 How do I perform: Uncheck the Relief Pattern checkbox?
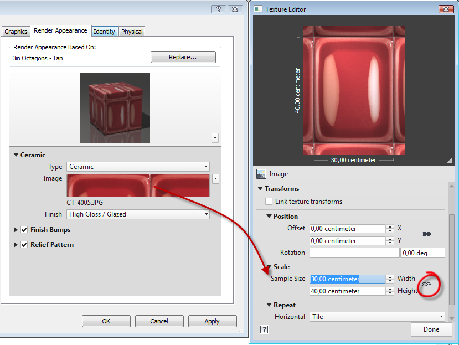[x=23, y=244]
